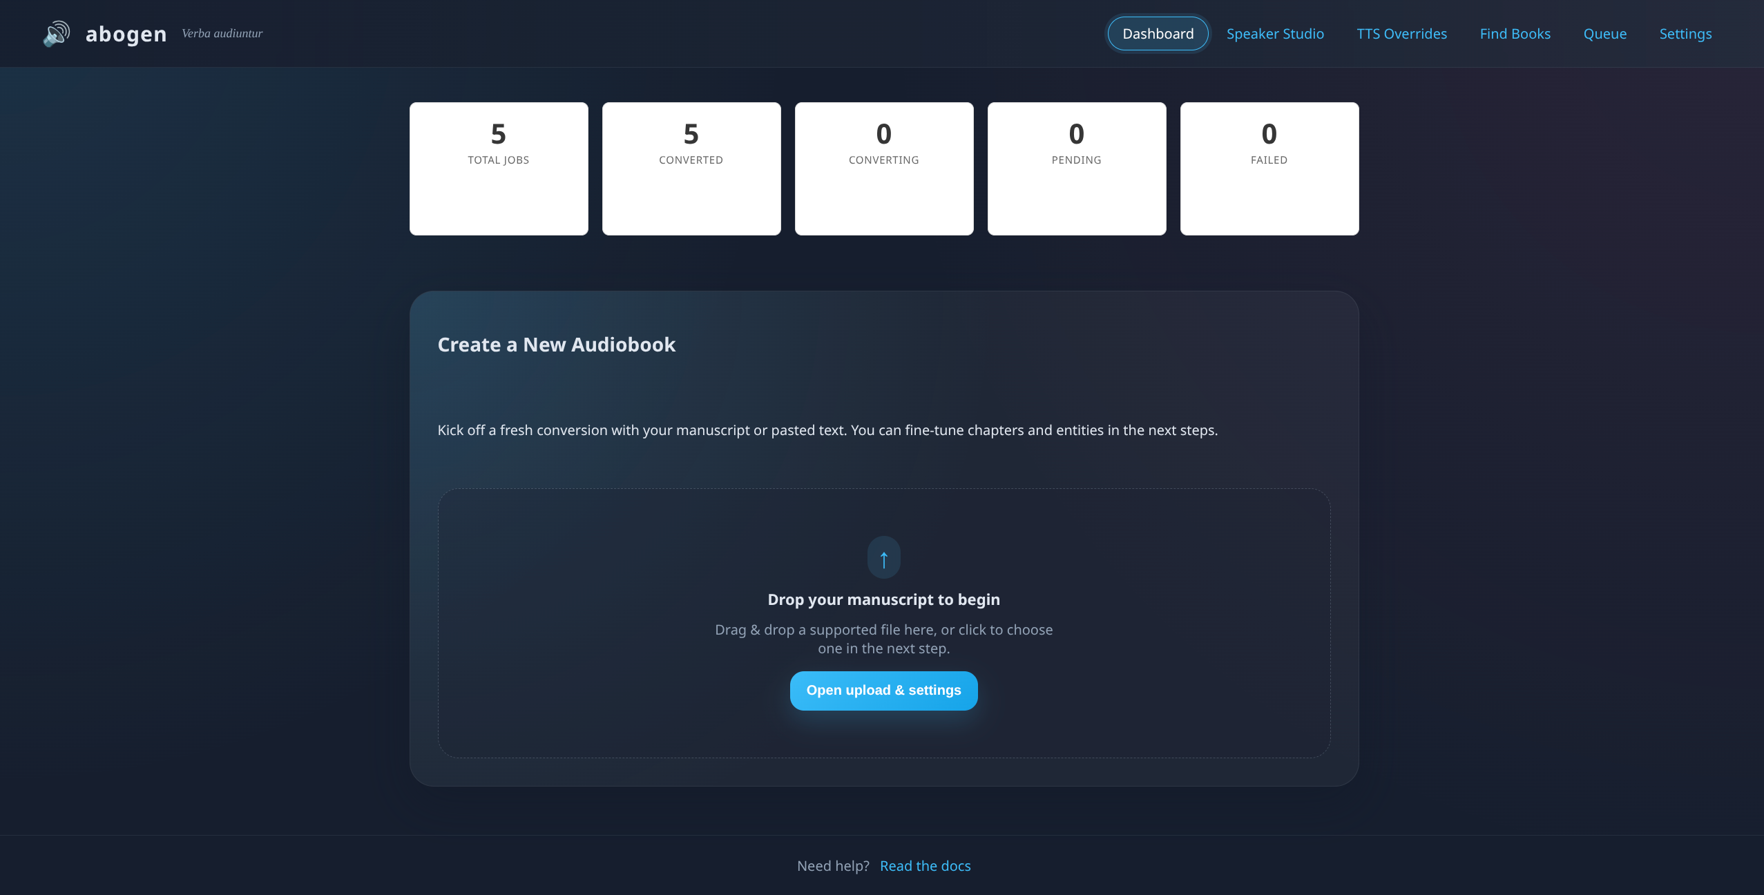Open TTS Overrides page

[x=1401, y=34]
